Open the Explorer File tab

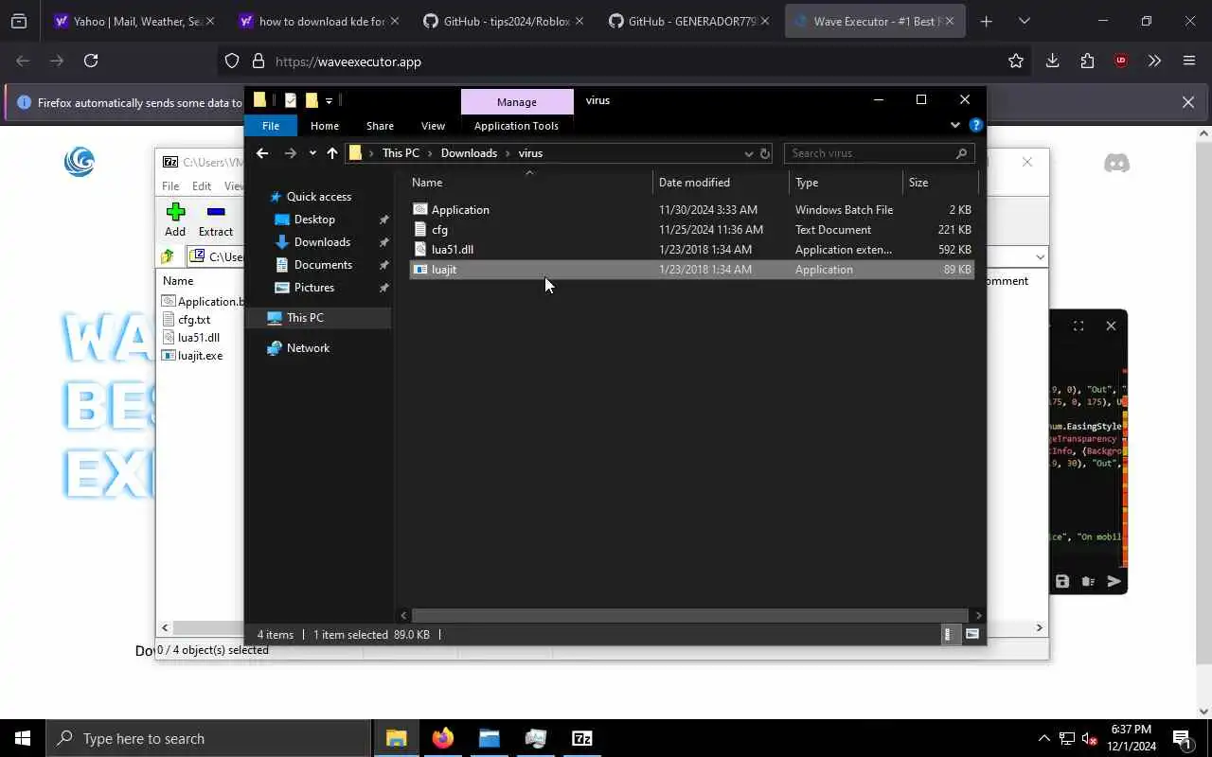271,126
